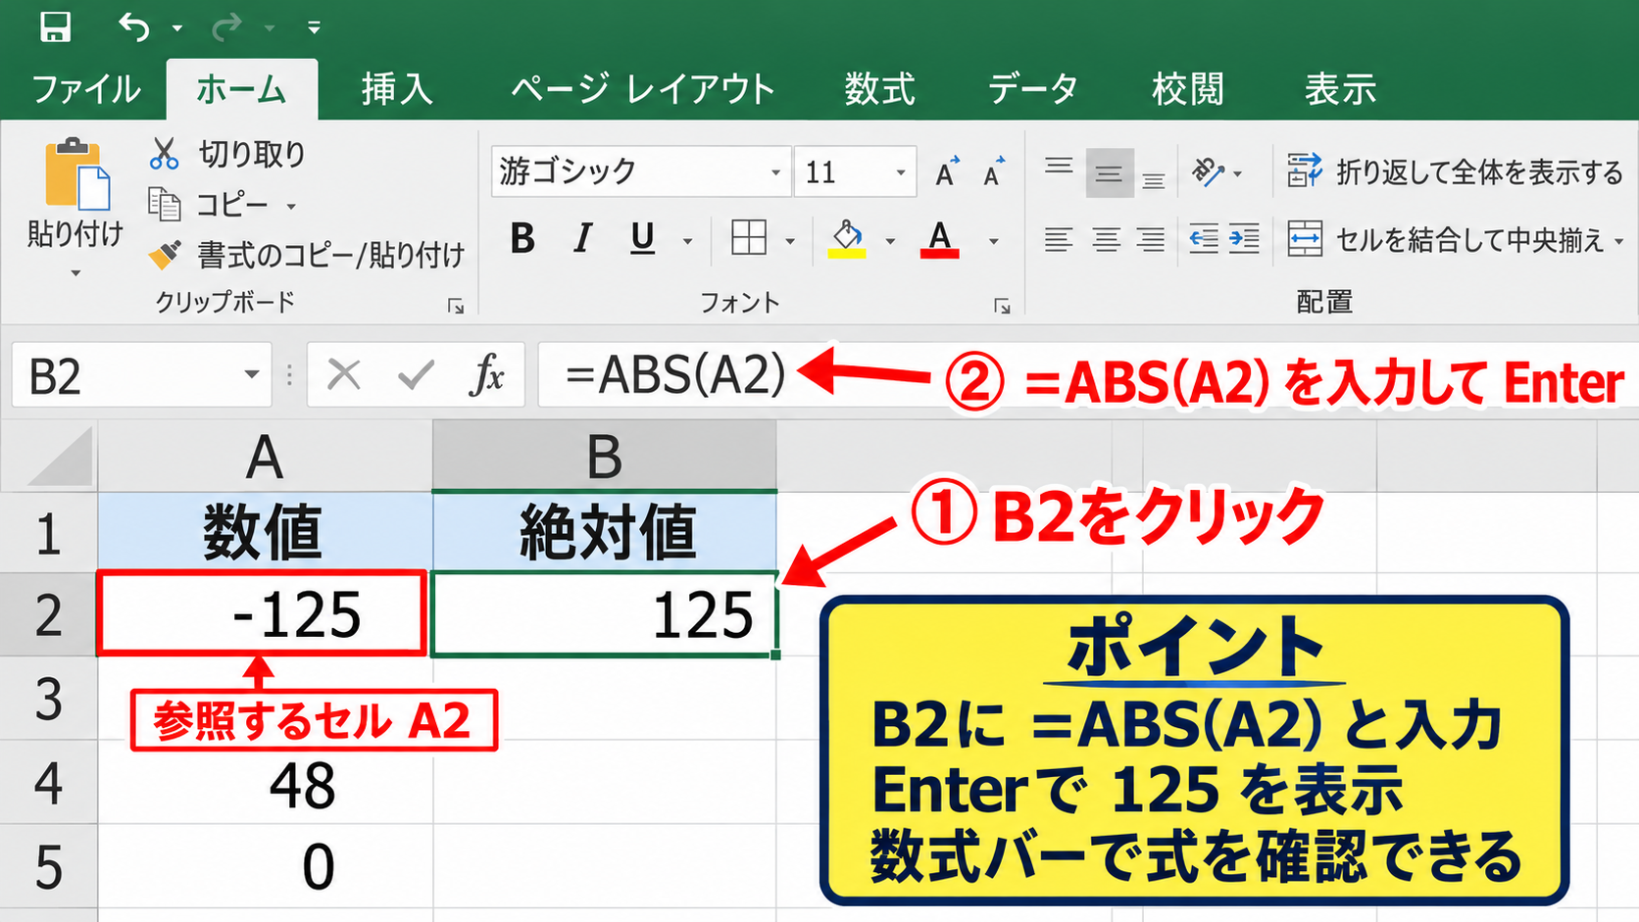Switch to the 挿入 tab
Screen dimensions: 1639x922
click(x=396, y=89)
